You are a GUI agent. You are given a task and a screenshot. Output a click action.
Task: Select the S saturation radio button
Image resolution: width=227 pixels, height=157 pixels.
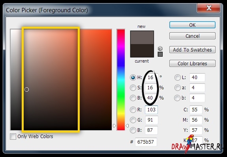pos(133,88)
